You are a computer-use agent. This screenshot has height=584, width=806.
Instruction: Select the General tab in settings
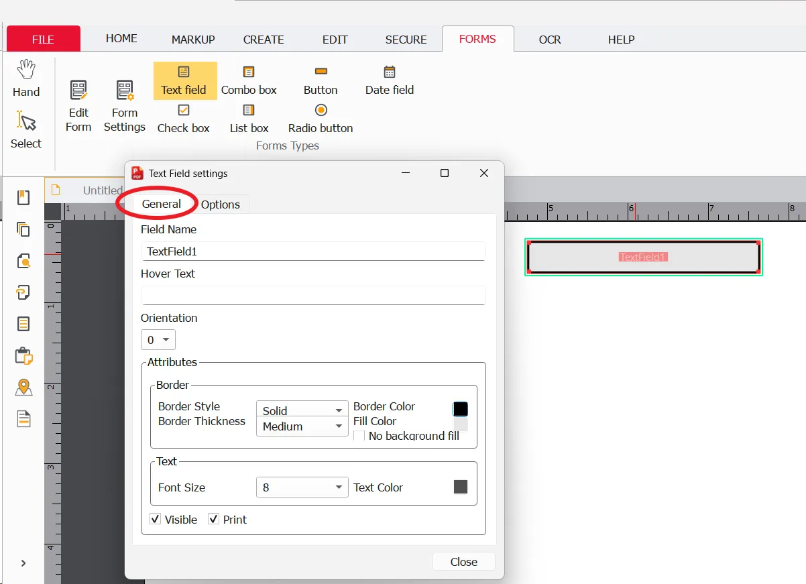point(162,204)
